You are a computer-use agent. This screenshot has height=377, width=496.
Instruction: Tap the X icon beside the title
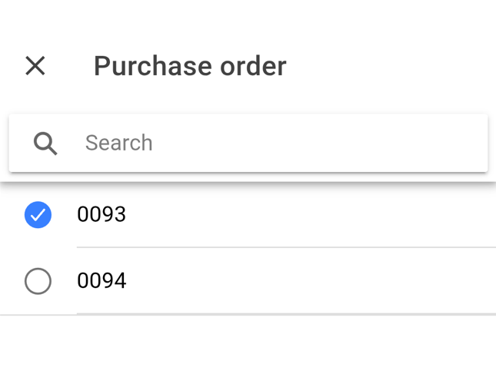pyautogui.click(x=35, y=66)
